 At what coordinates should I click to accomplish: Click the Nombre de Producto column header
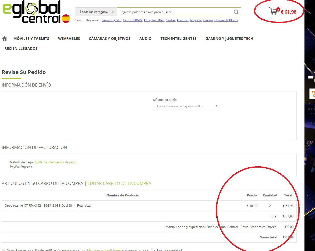tap(123, 195)
